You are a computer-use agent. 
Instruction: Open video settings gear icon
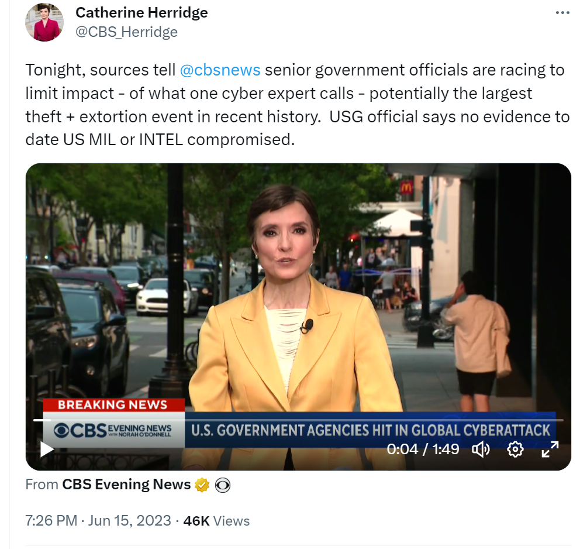(x=515, y=449)
